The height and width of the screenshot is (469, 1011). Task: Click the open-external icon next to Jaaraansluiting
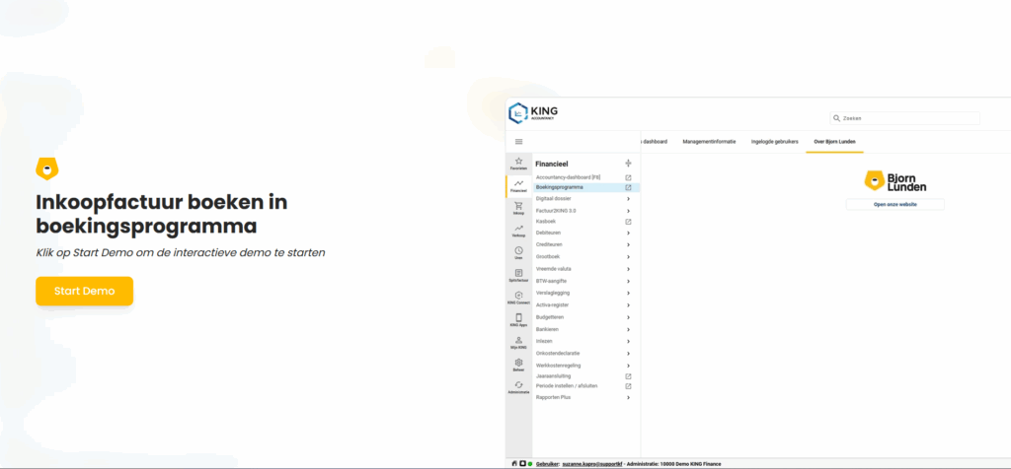(628, 376)
